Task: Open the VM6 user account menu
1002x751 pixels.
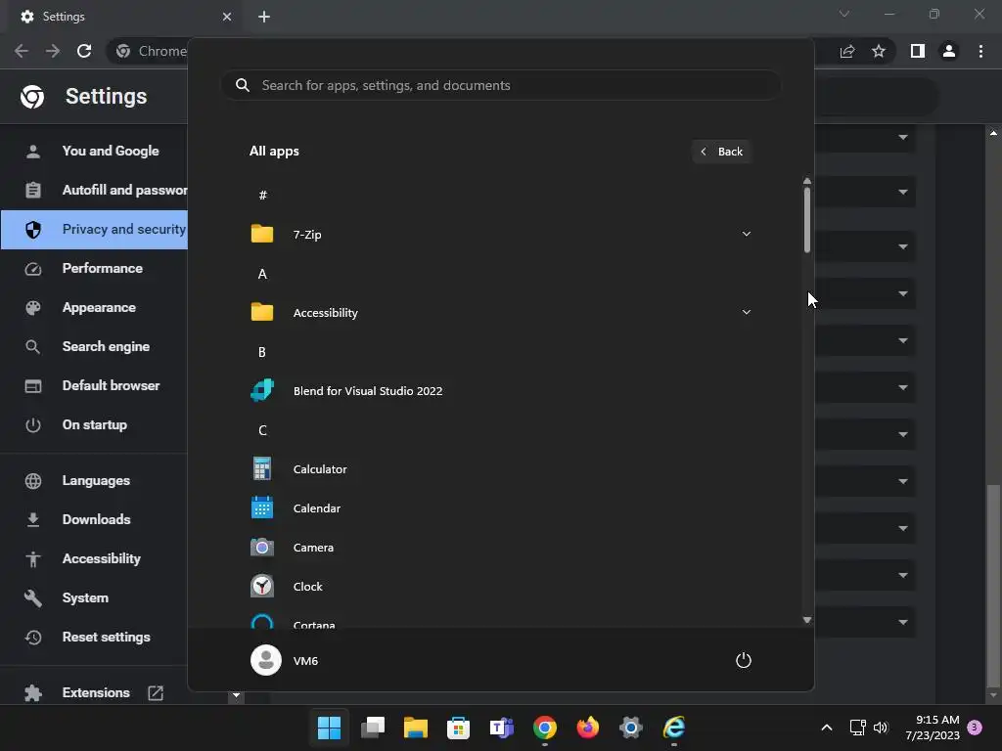Action: pyautogui.click(x=285, y=660)
